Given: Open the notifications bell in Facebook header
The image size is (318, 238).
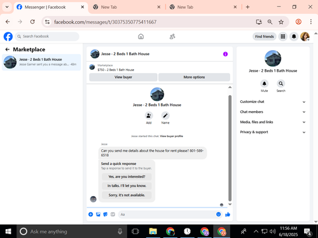Looking at the screenshot, I should tap(294, 37).
